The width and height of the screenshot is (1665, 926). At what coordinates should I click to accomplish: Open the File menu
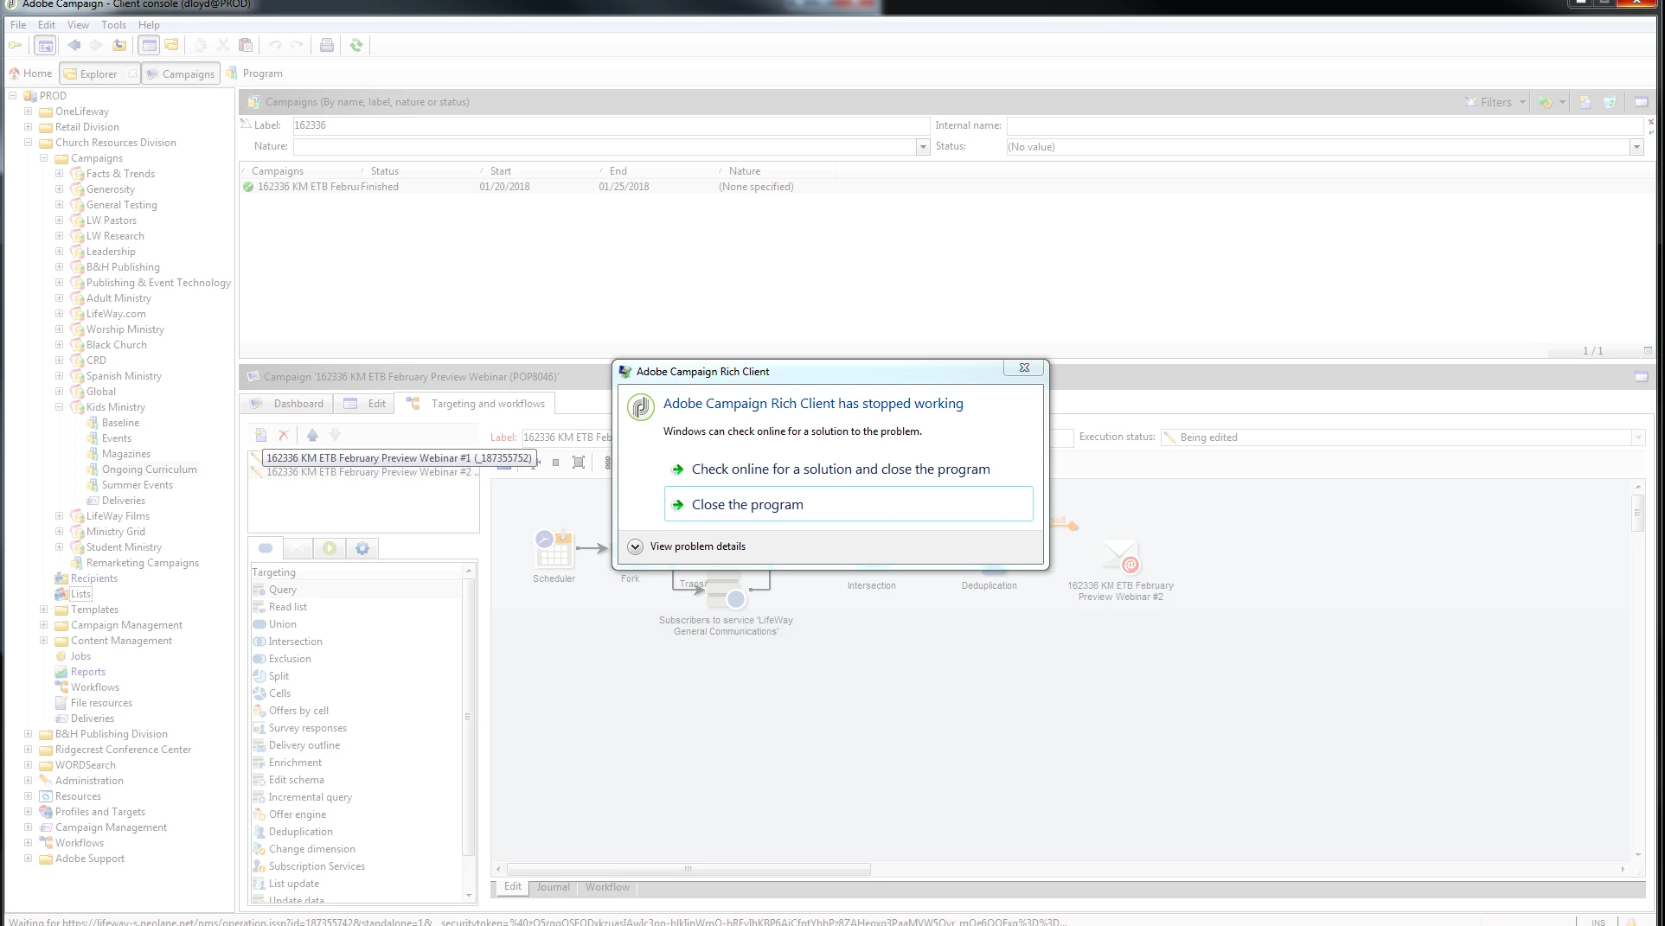(18, 25)
